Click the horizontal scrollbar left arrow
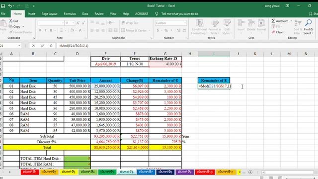The height and width of the screenshot is (179, 318). click(263, 173)
